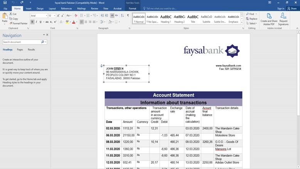Open the font name dropdown showing Arial
Image resolution: width=300 pixels, height=169 pixels.
pyautogui.click(x=47, y=16)
